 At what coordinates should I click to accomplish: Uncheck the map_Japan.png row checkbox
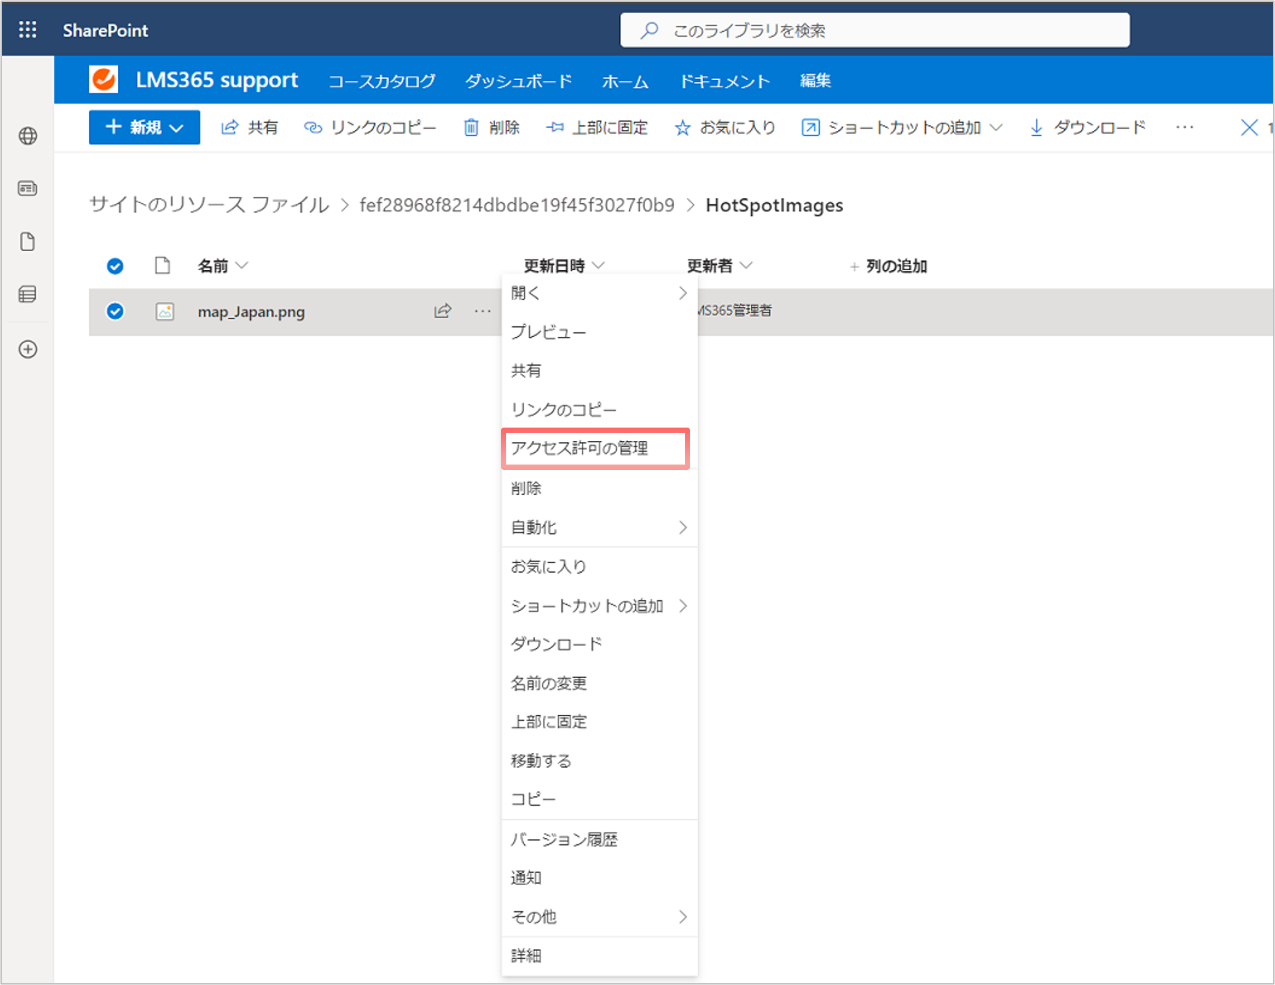pos(115,311)
